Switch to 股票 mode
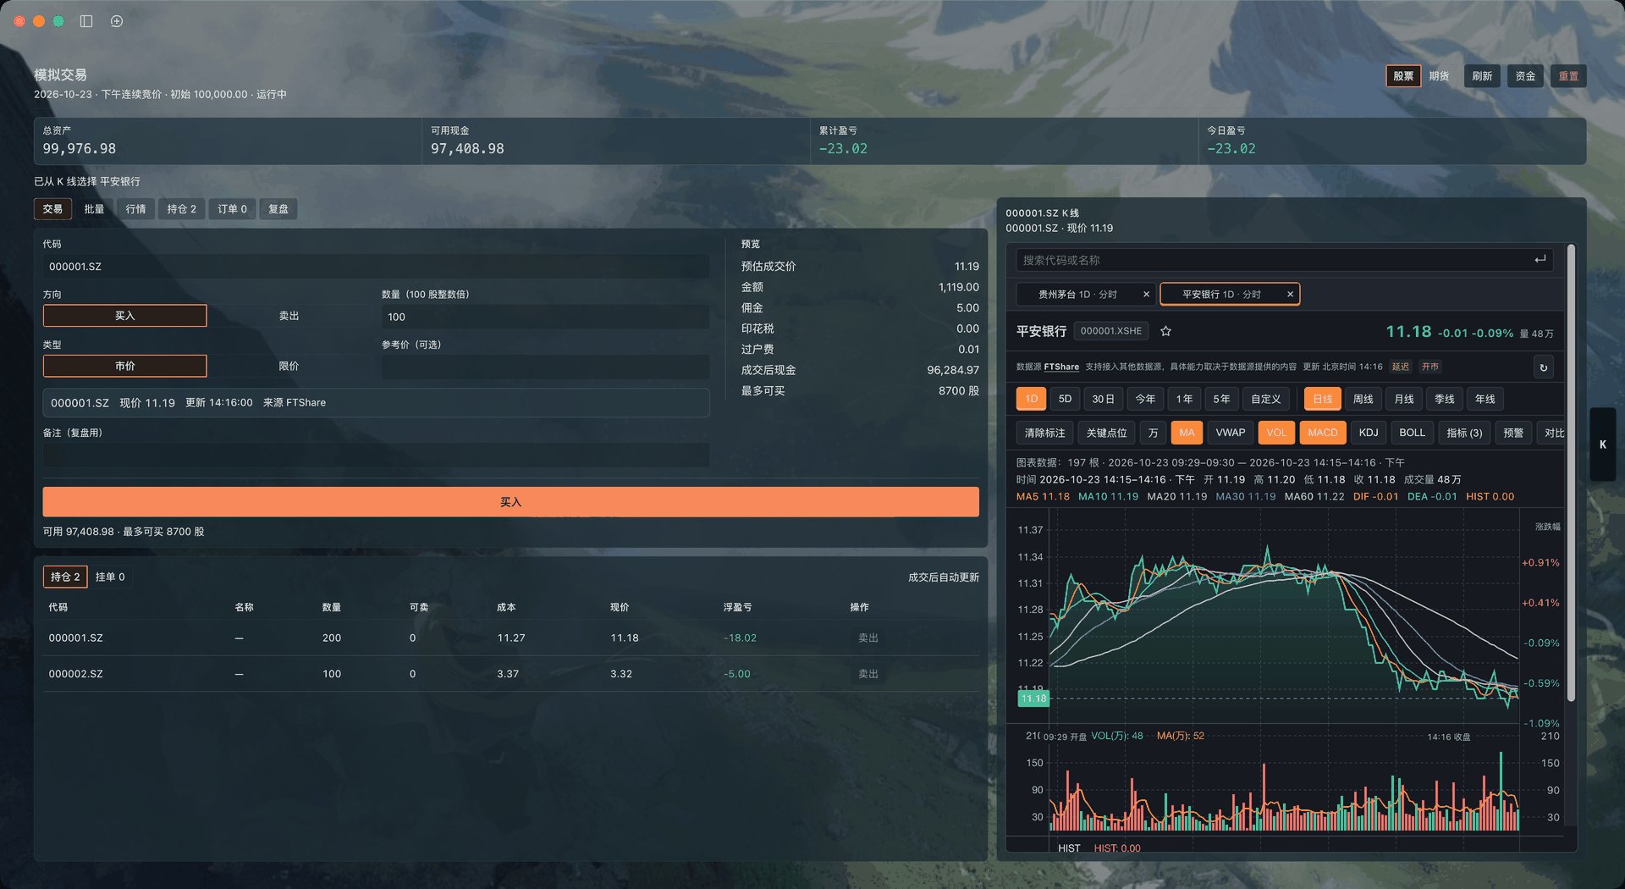 click(x=1403, y=76)
